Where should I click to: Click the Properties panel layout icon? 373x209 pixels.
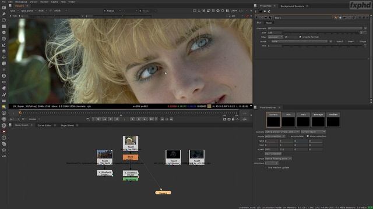click(256, 6)
